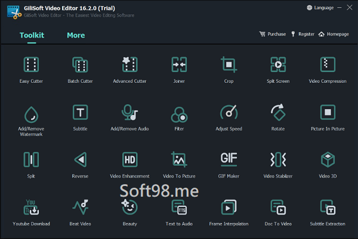Launch the Video Stabilizer tool

click(278, 165)
